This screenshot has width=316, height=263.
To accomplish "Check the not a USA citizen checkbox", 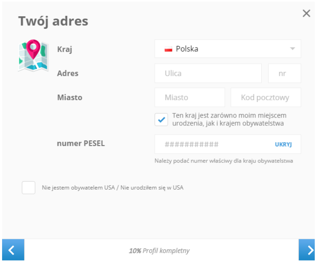I will coord(29,188).
